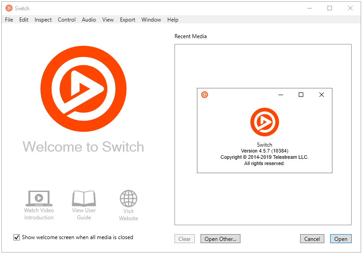
Task: Open the Audio menu
Action: click(89, 20)
